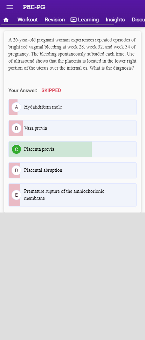The height and width of the screenshot is (340, 145).
Task: Select the green option C circle
Action: pos(16,149)
